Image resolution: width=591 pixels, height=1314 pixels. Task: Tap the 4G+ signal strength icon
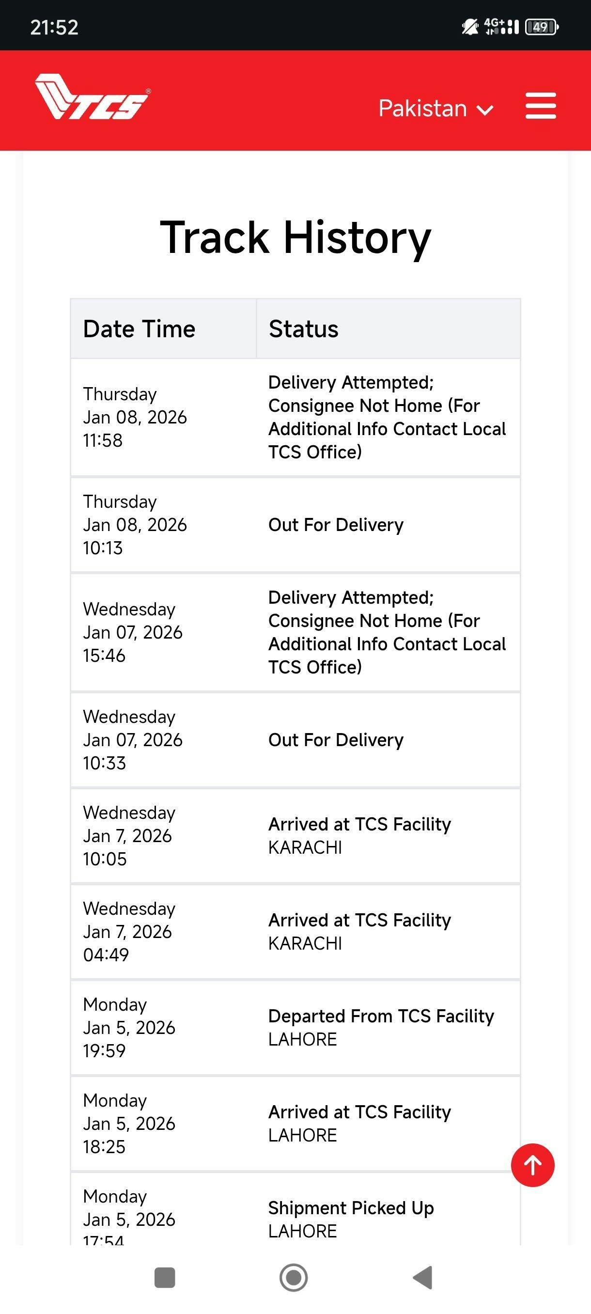pyautogui.click(x=501, y=27)
